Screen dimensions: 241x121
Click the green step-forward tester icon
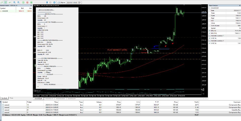[31, 3]
